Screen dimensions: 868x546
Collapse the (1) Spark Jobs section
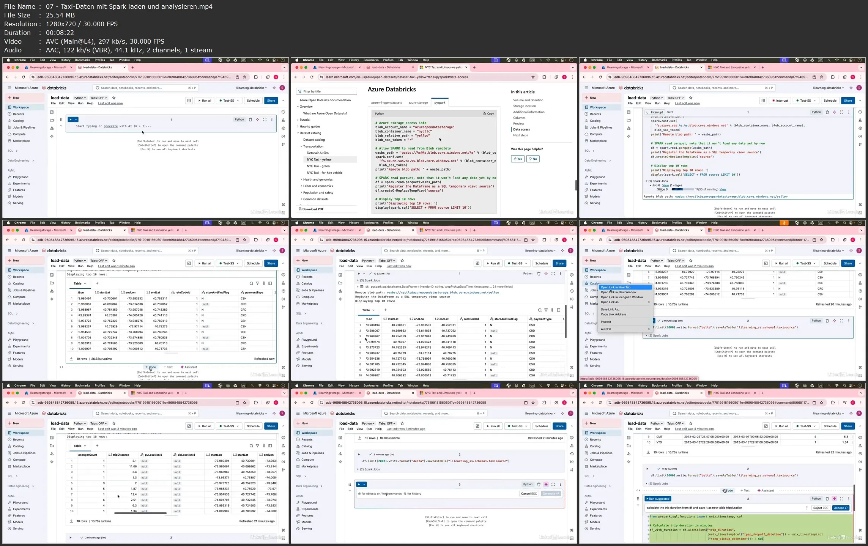coord(647,181)
